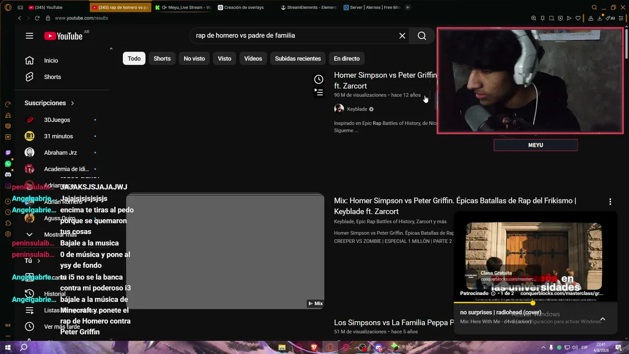Open the taskbar volume control

point(575,348)
